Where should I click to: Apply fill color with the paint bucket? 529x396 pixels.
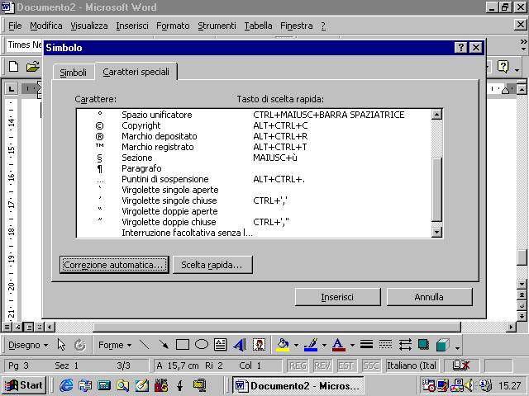click(283, 345)
